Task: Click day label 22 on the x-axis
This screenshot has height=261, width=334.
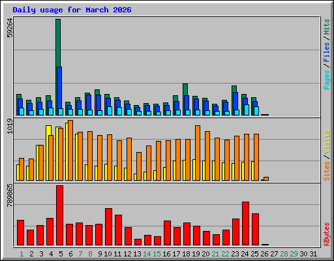Action: (x=225, y=254)
